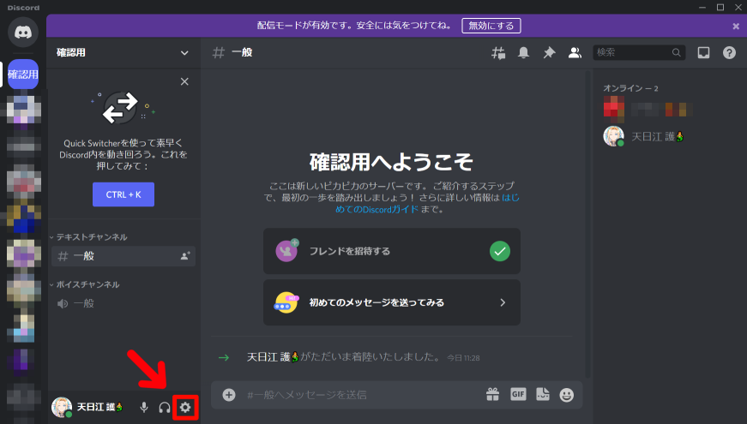Viewport: 747px width, 424px height.
Task: Minimize the Discord window
Action: click(x=702, y=7)
